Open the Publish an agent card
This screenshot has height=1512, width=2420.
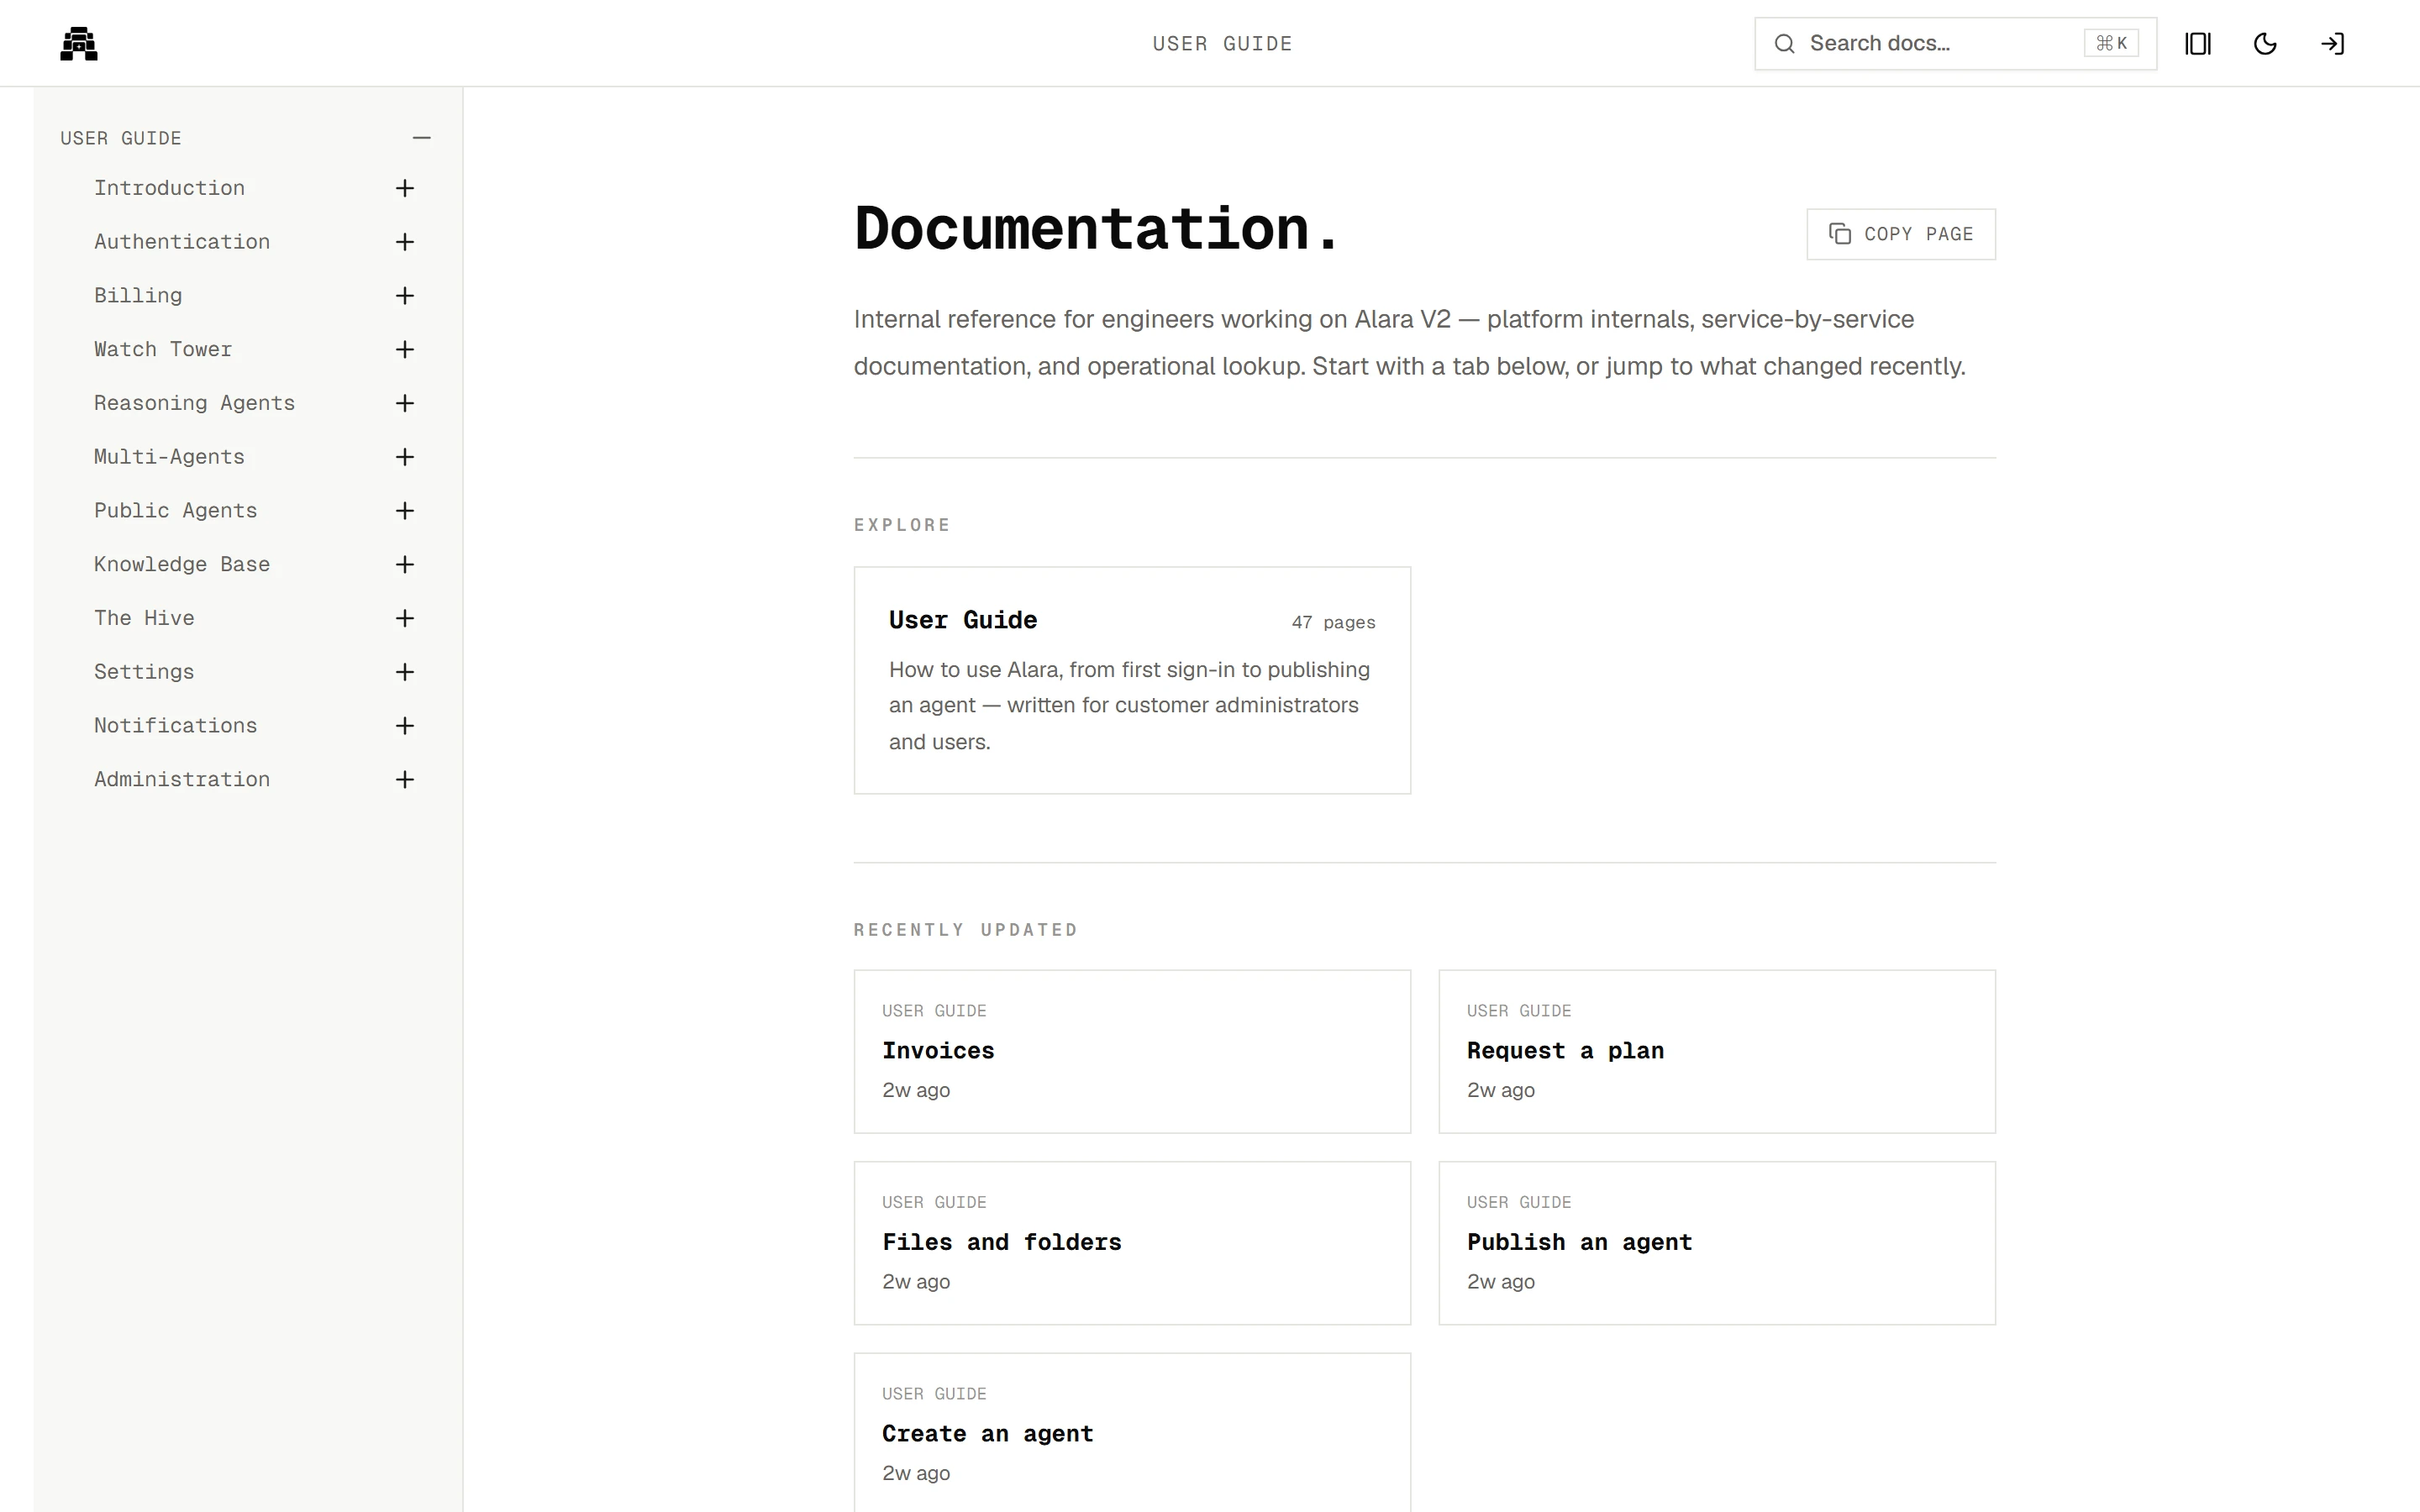pos(1717,1243)
